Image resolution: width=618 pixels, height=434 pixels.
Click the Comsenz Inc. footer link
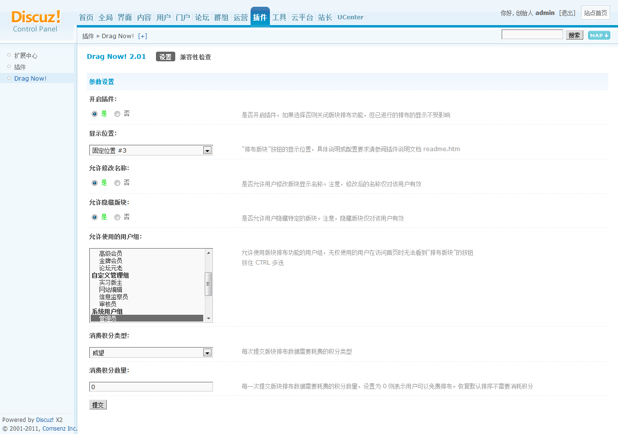point(59,428)
